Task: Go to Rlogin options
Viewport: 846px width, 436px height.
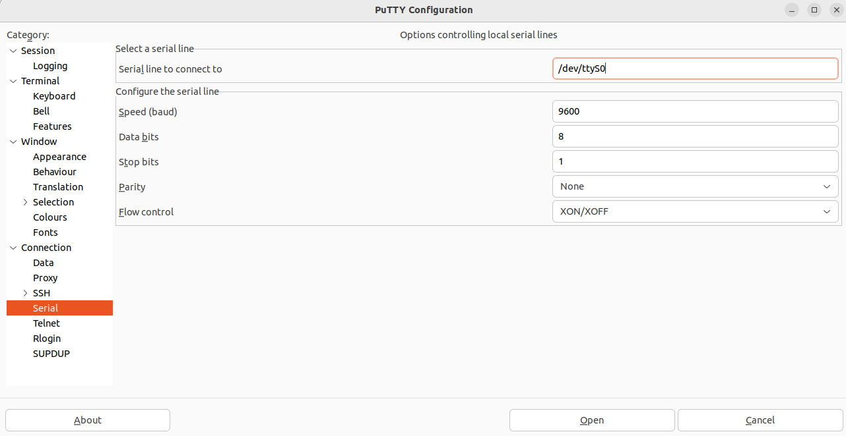Action: (x=47, y=339)
